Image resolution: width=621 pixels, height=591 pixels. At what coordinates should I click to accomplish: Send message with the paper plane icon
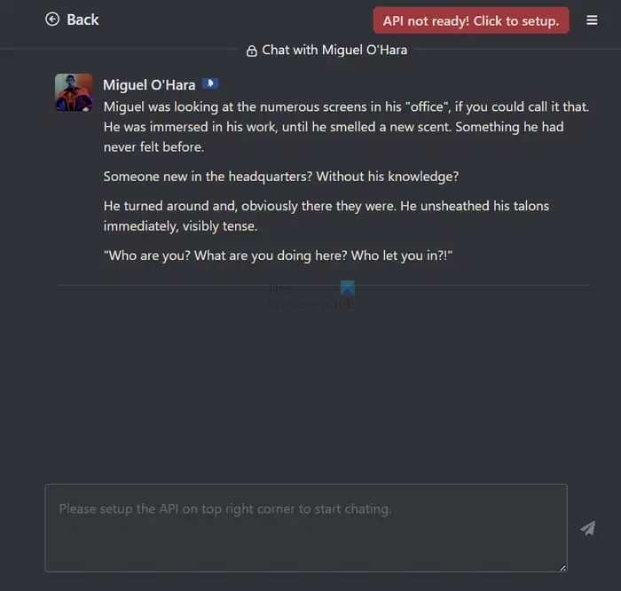(x=587, y=528)
